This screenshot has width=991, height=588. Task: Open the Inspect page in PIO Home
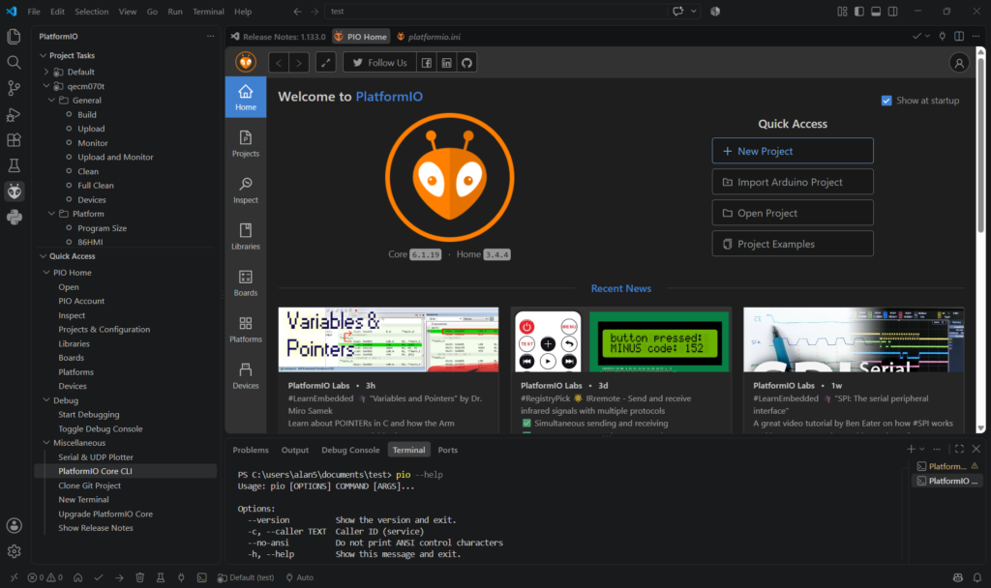point(245,191)
